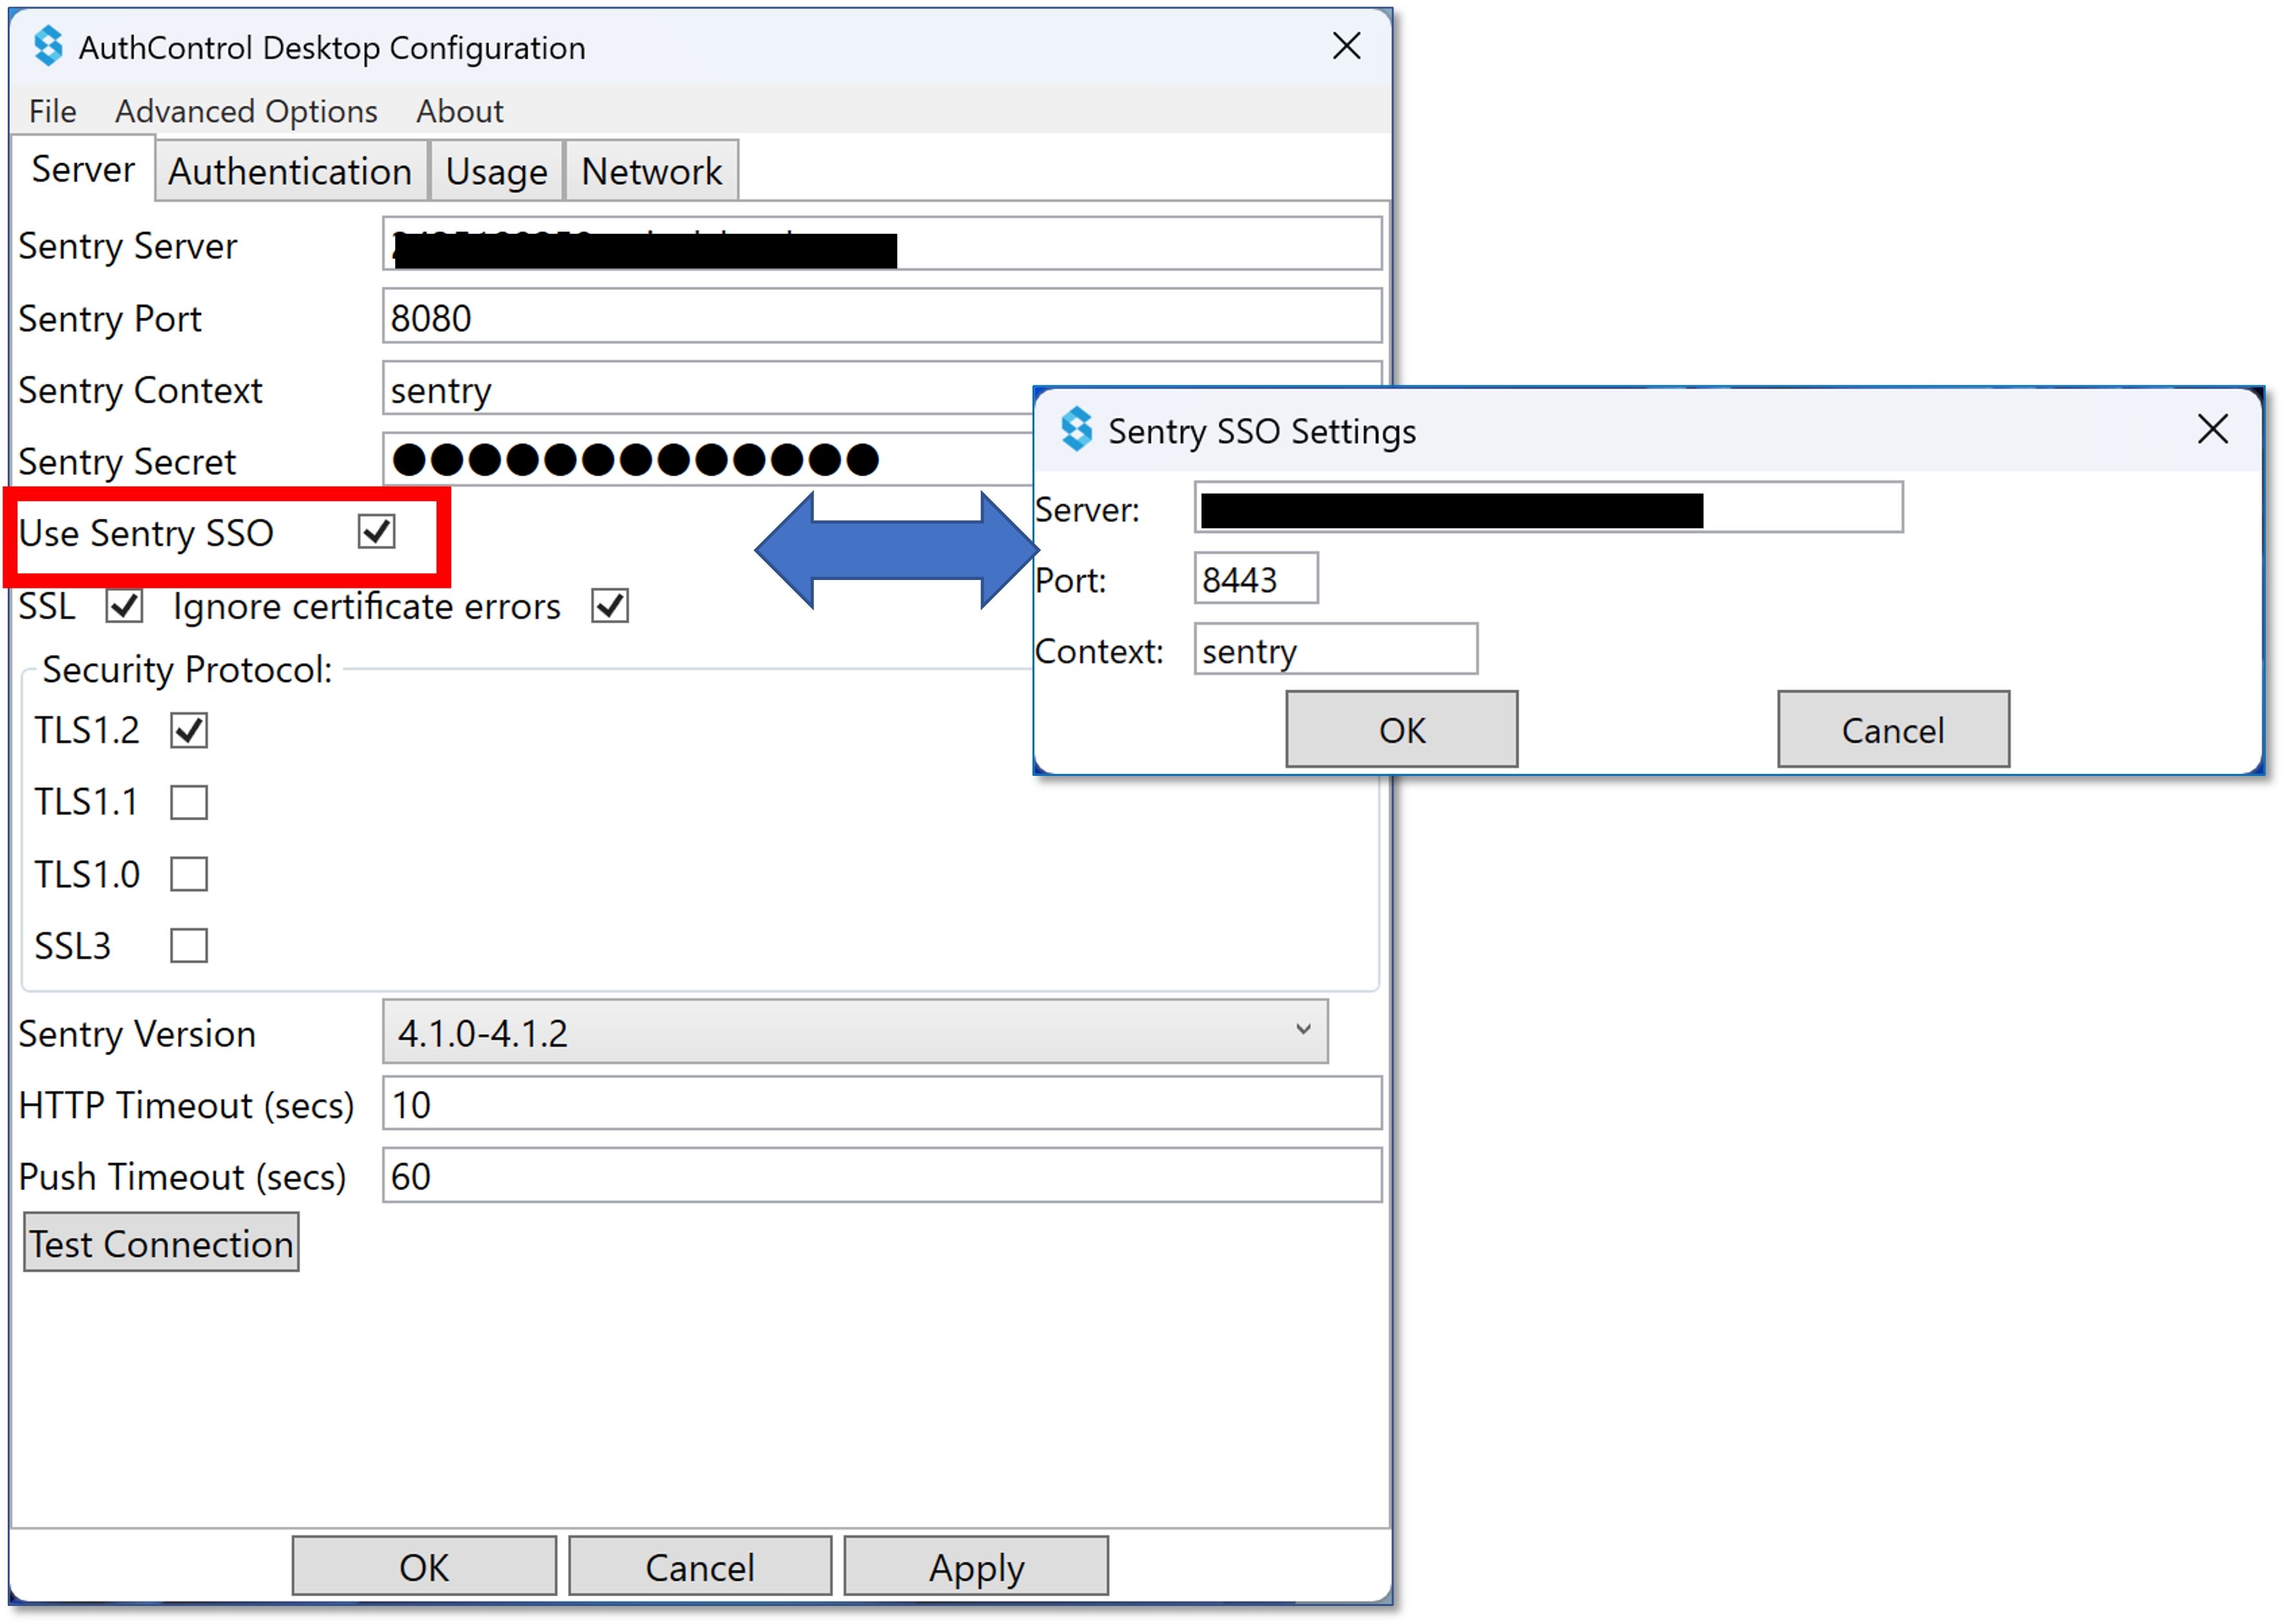
Task: Open the About menu
Action: pos(460,111)
